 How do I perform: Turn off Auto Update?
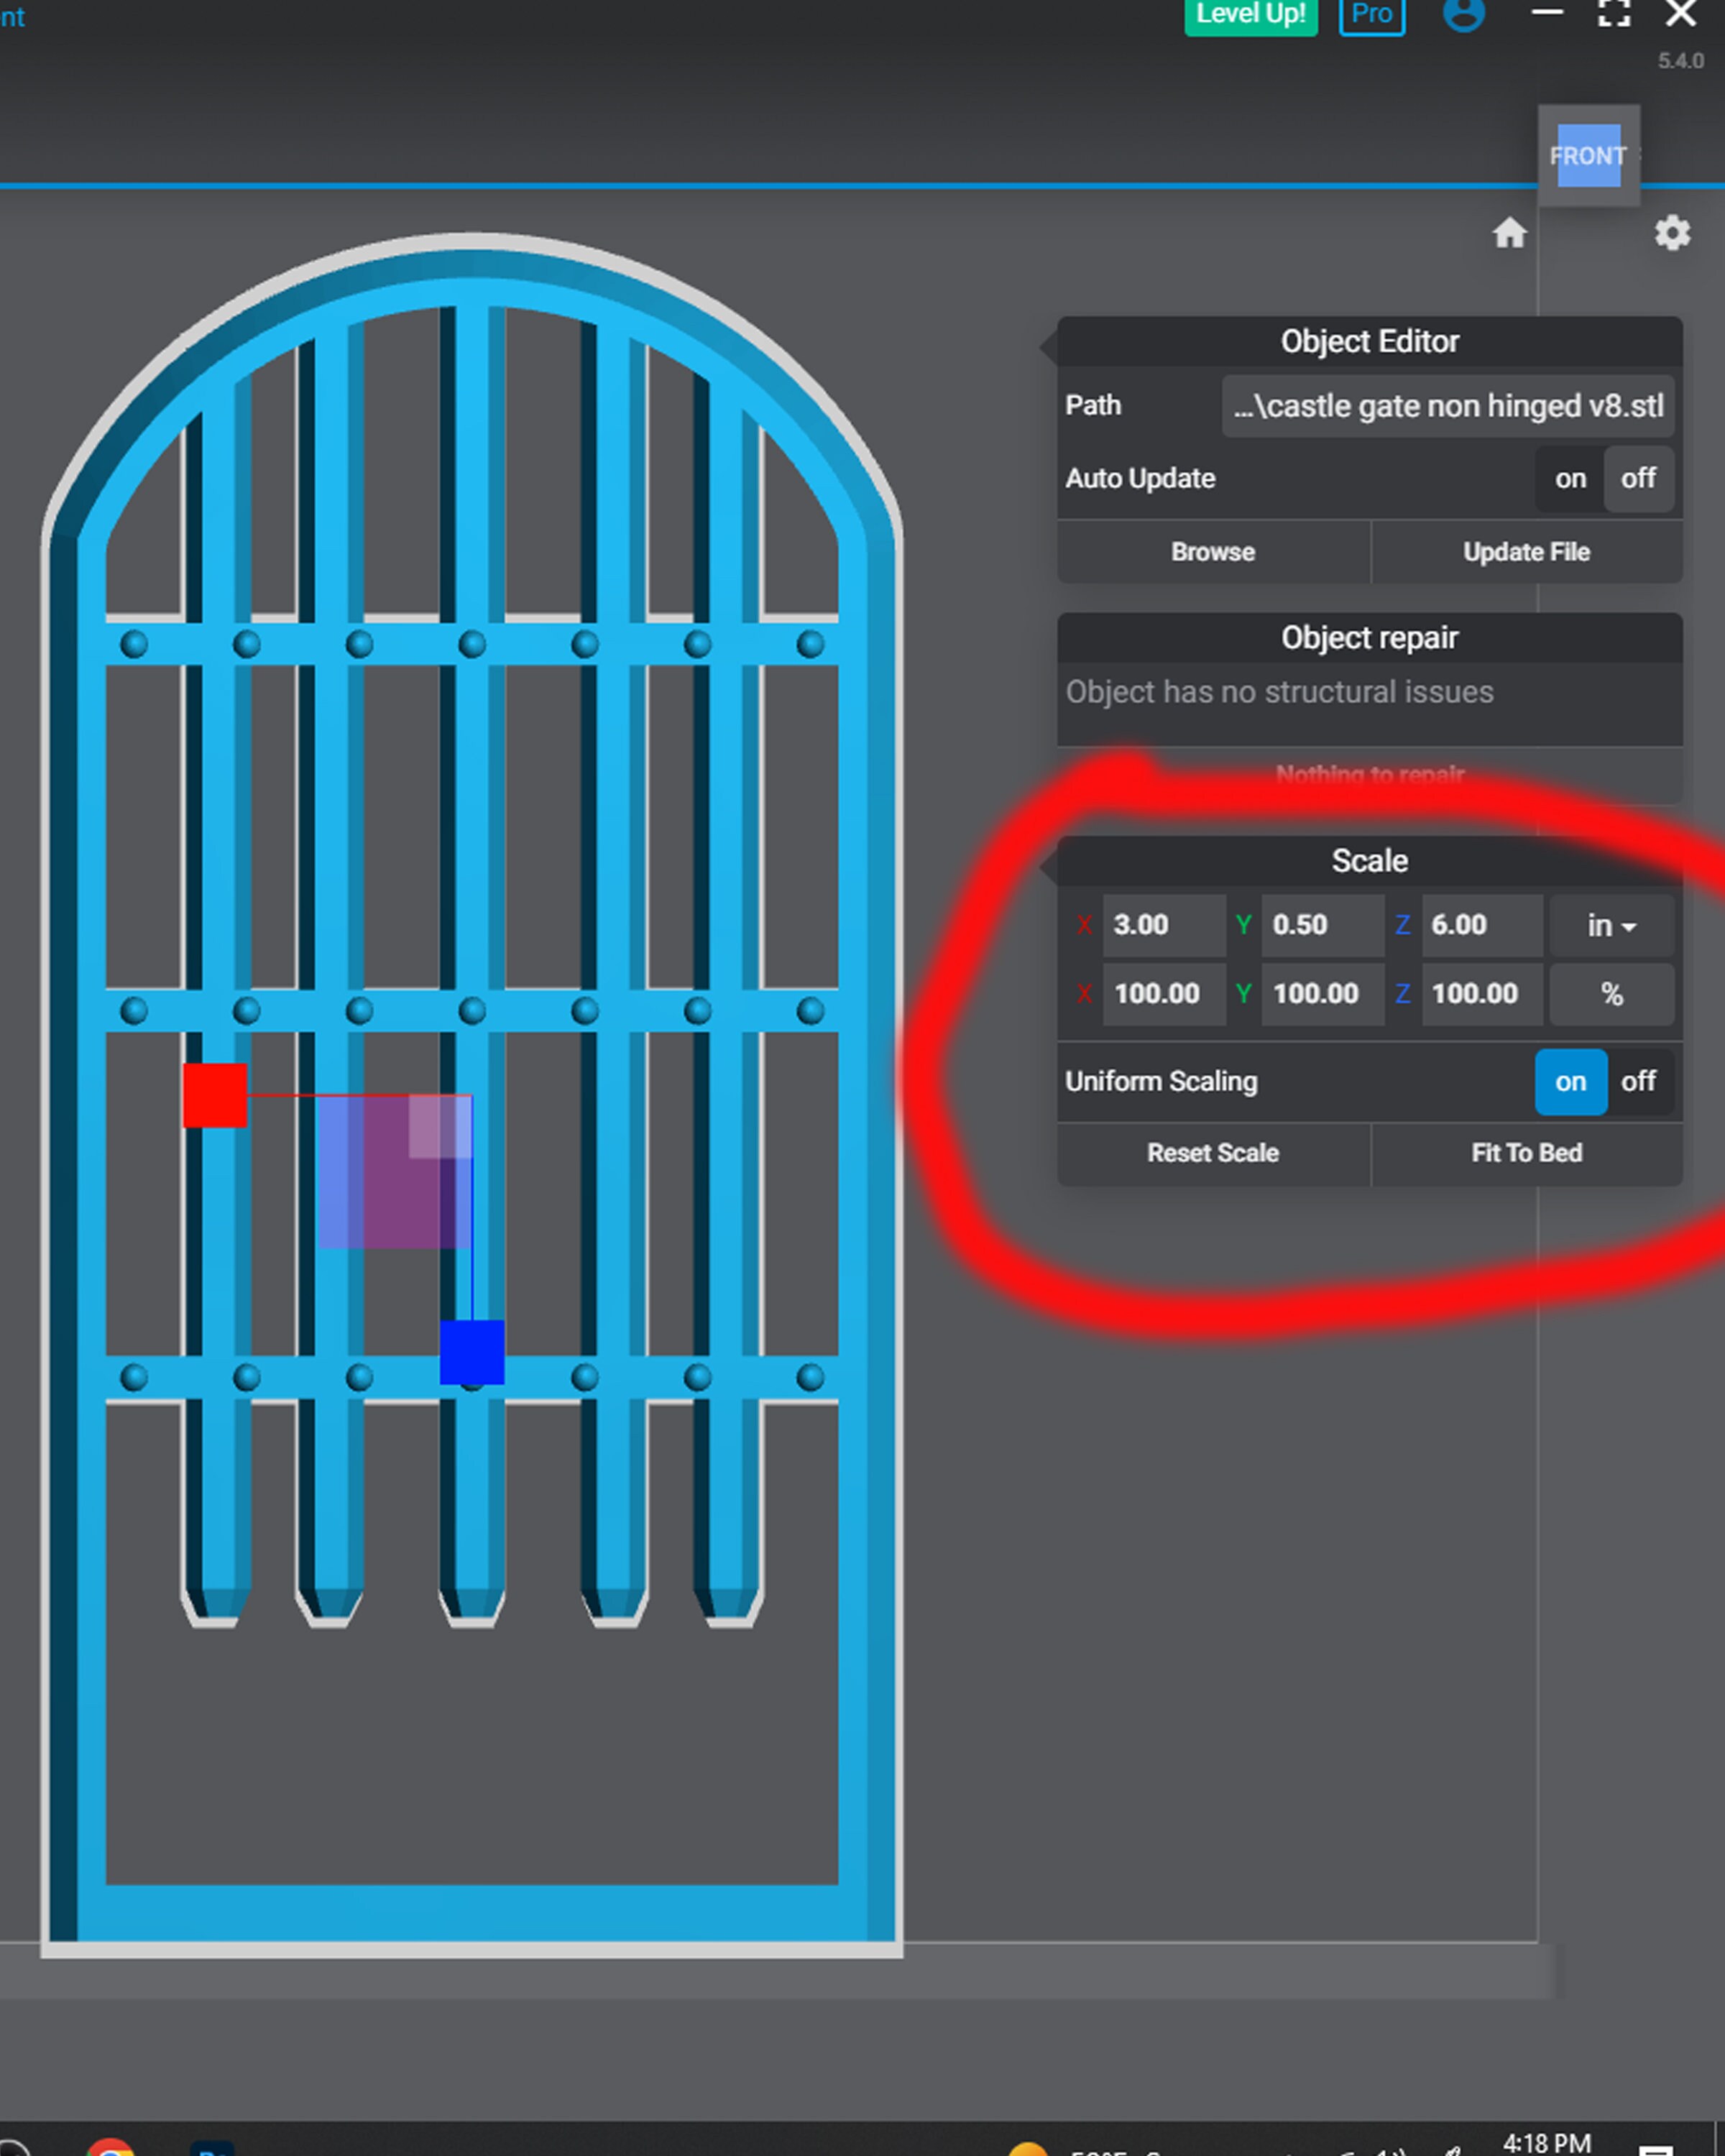pos(1639,479)
